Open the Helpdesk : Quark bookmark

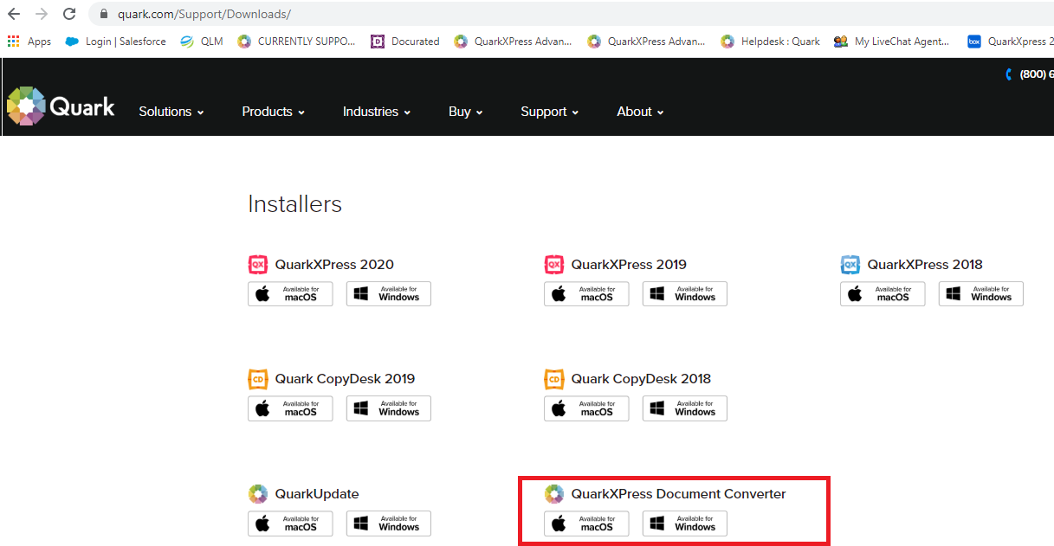pos(770,41)
